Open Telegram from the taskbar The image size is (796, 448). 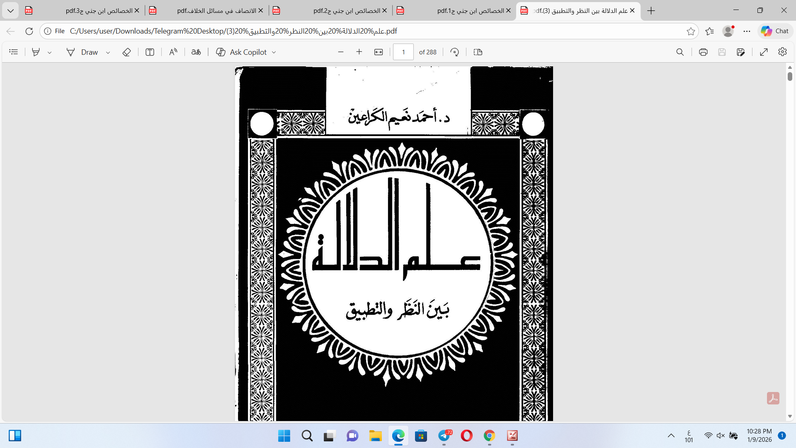444,436
